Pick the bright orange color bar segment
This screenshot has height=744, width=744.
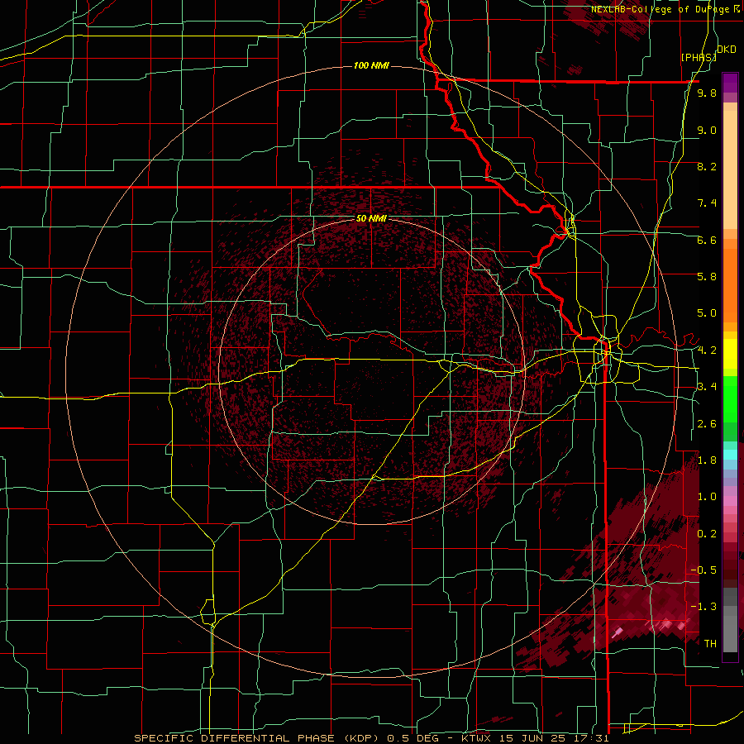[730, 286]
